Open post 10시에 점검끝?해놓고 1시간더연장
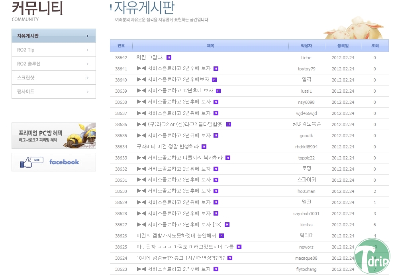Image resolution: width=396 pixels, height=280 pixels. tap(180, 258)
